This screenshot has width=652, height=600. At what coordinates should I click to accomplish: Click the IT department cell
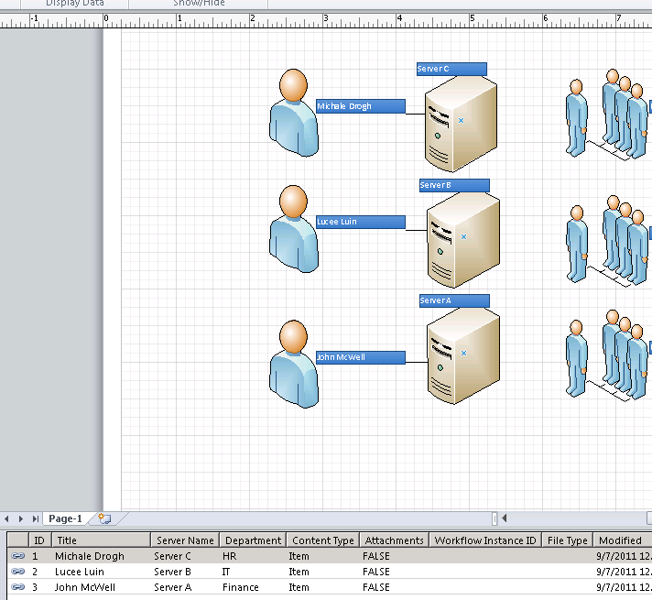[226, 572]
